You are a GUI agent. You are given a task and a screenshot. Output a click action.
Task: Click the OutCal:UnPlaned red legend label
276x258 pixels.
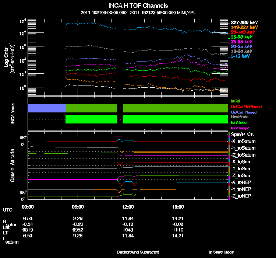pos(246,107)
